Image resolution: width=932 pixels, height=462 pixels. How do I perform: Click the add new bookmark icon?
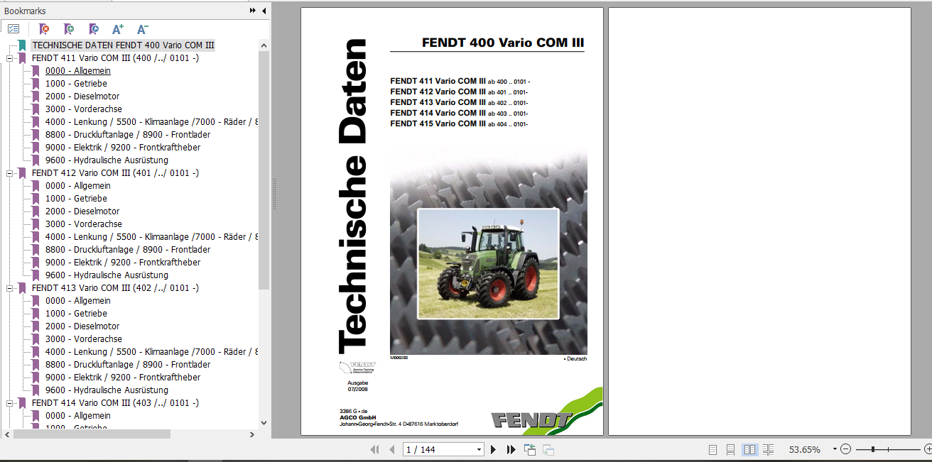[x=69, y=29]
